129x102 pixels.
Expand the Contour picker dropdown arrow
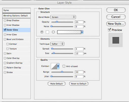point(58,66)
